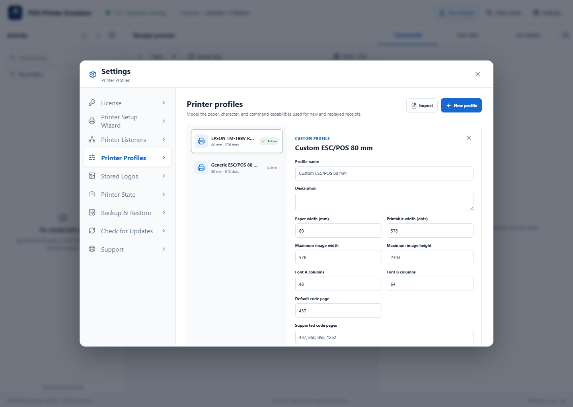Click the Import file icon
Image resolution: width=573 pixels, height=407 pixels.
pyautogui.click(x=414, y=106)
